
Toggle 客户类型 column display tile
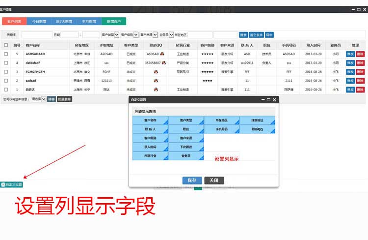point(186,120)
